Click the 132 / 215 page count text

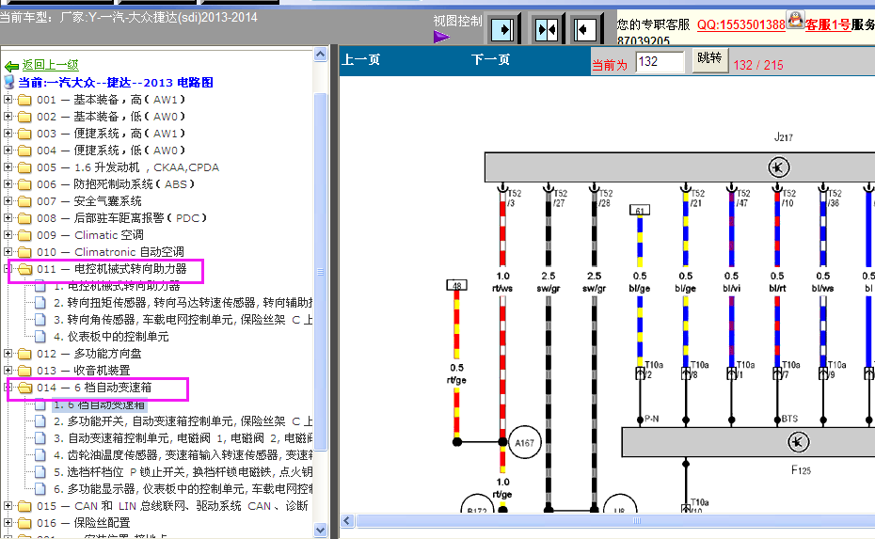pos(758,65)
